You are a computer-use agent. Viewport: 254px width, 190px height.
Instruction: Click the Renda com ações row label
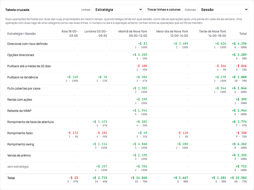point(20,100)
